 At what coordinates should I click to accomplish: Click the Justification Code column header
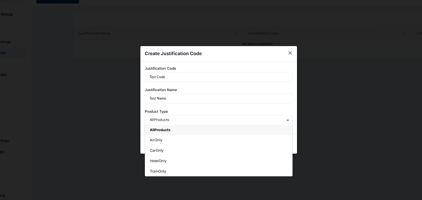click(327, 33)
